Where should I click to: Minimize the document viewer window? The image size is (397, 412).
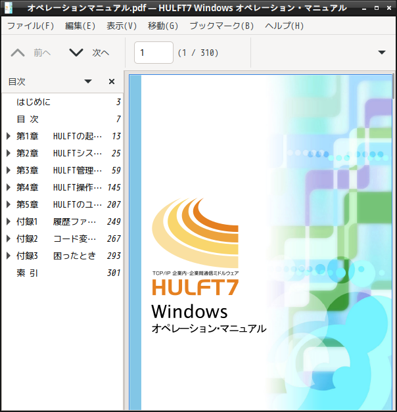[364, 8]
